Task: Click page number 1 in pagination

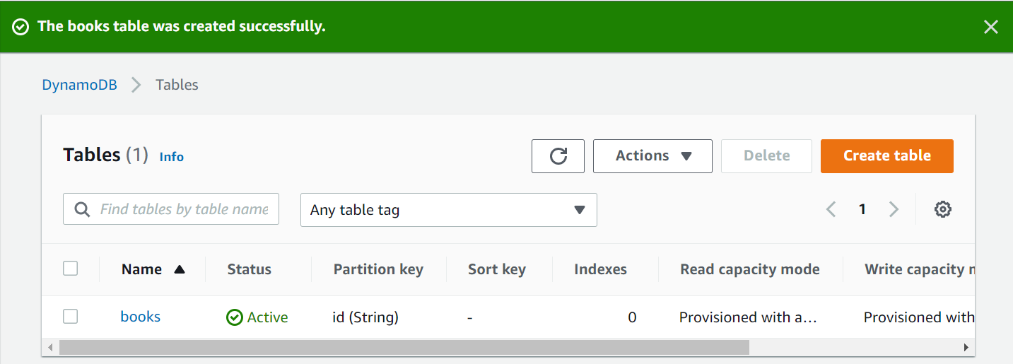Action: click(862, 209)
